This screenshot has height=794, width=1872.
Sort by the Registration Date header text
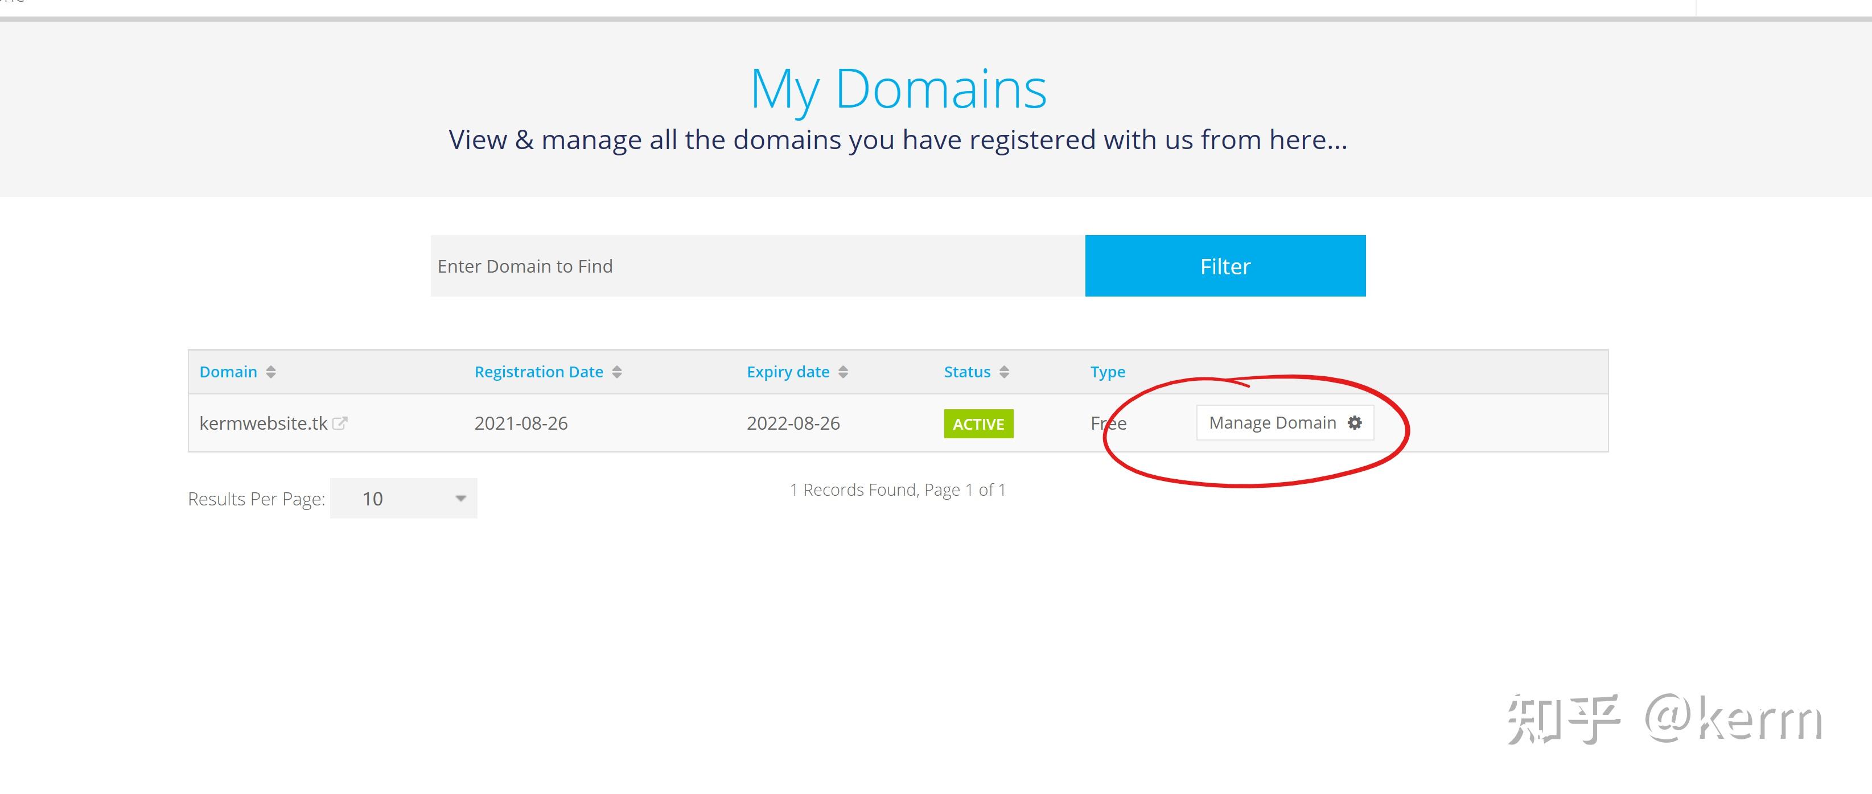pyautogui.click(x=538, y=372)
